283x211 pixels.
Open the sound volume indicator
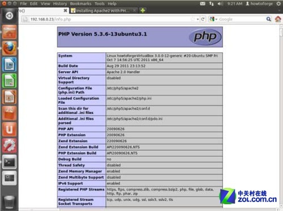click(x=220, y=3)
